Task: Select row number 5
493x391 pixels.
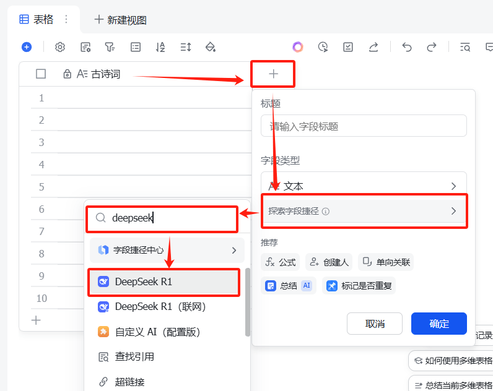Action: tap(41, 187)
